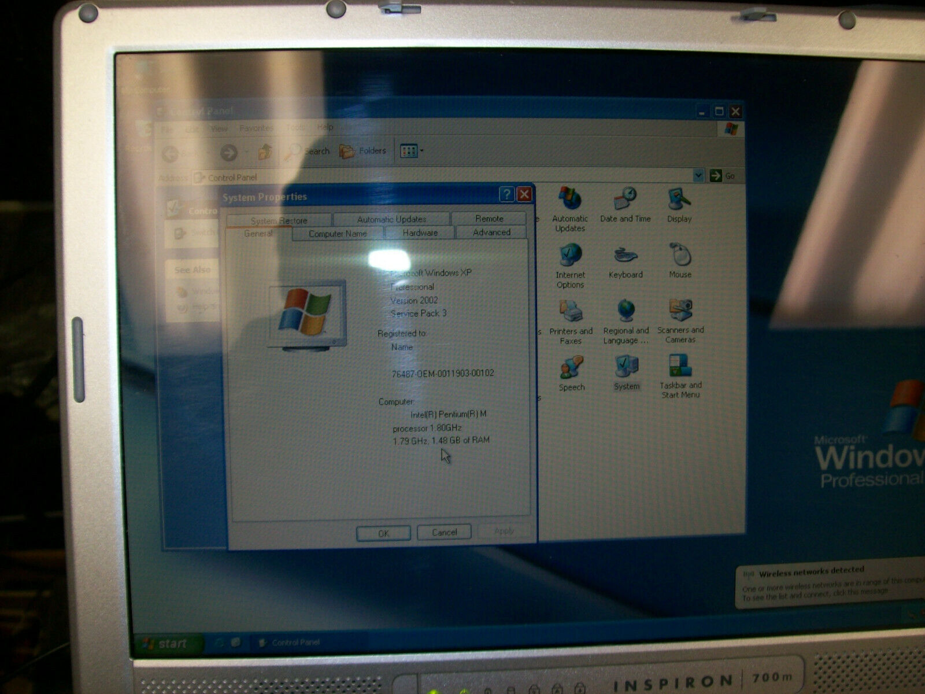Expand the Address bar dropdown arrow

(698, 175)
